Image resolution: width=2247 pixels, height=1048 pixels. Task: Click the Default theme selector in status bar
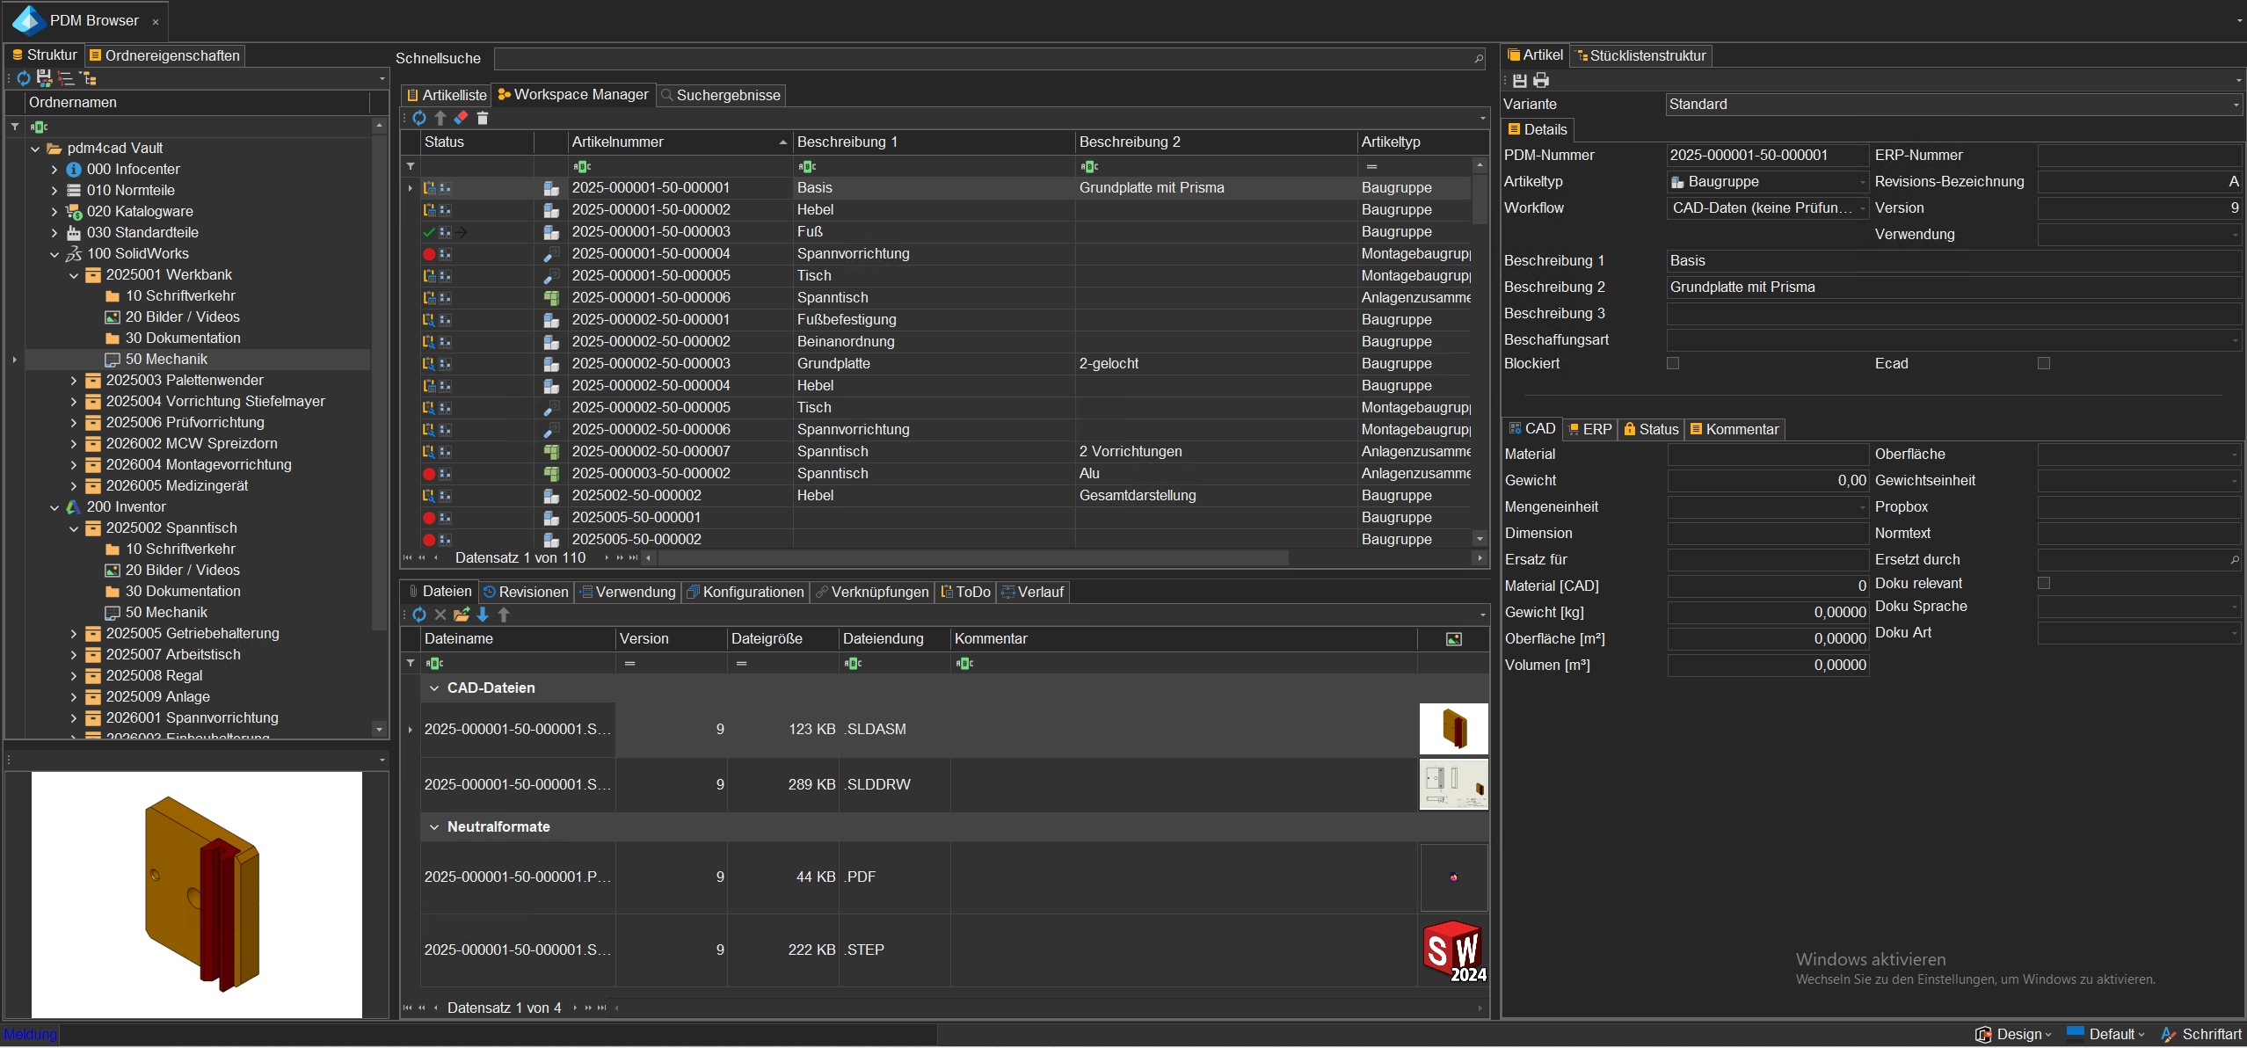pos(2106,1035)
